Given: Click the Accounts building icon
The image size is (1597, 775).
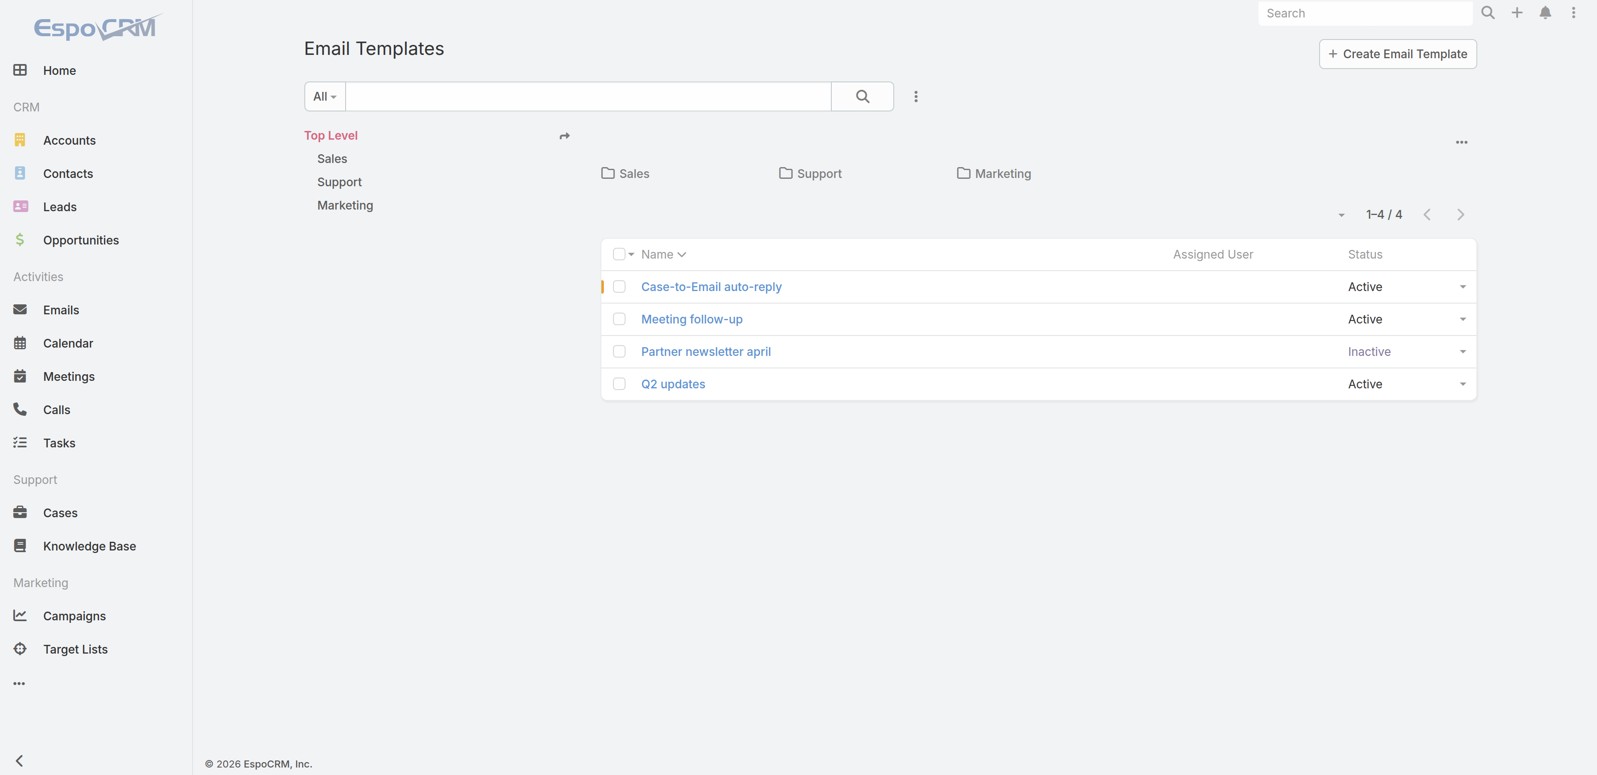Looking at the screenshot, I should pos(20,140).
